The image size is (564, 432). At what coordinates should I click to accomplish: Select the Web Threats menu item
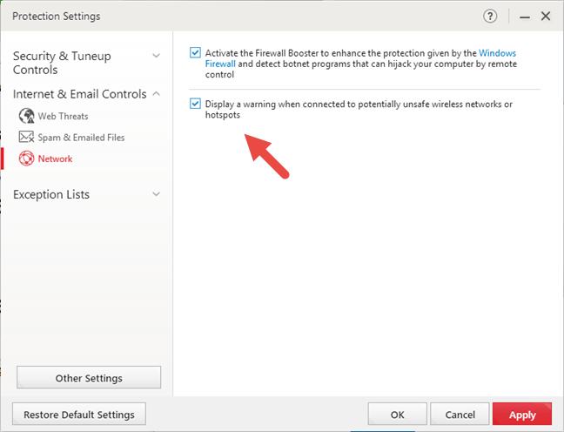pos(63,117)
